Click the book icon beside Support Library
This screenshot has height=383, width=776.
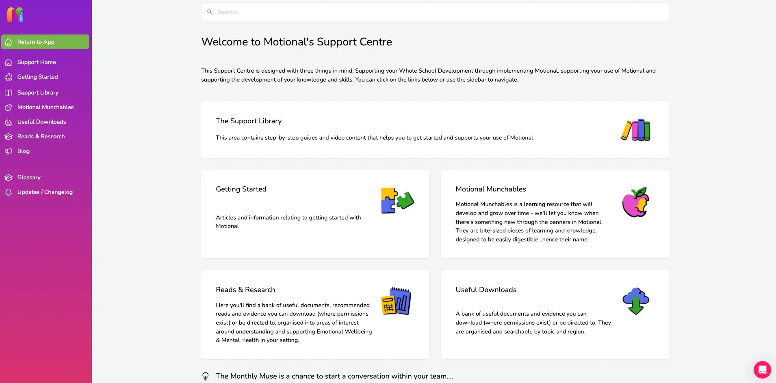click(9, 93)
